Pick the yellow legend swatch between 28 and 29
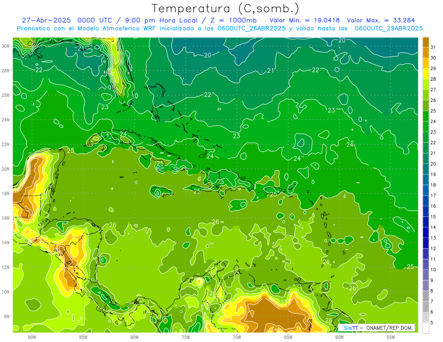This screenshot has width=443, height=342. click(x=426, y=74)
